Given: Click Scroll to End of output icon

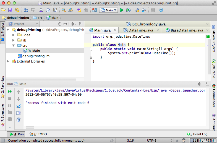Looking at the screenshot, I should pyautogui.click(x=19, y=113).
